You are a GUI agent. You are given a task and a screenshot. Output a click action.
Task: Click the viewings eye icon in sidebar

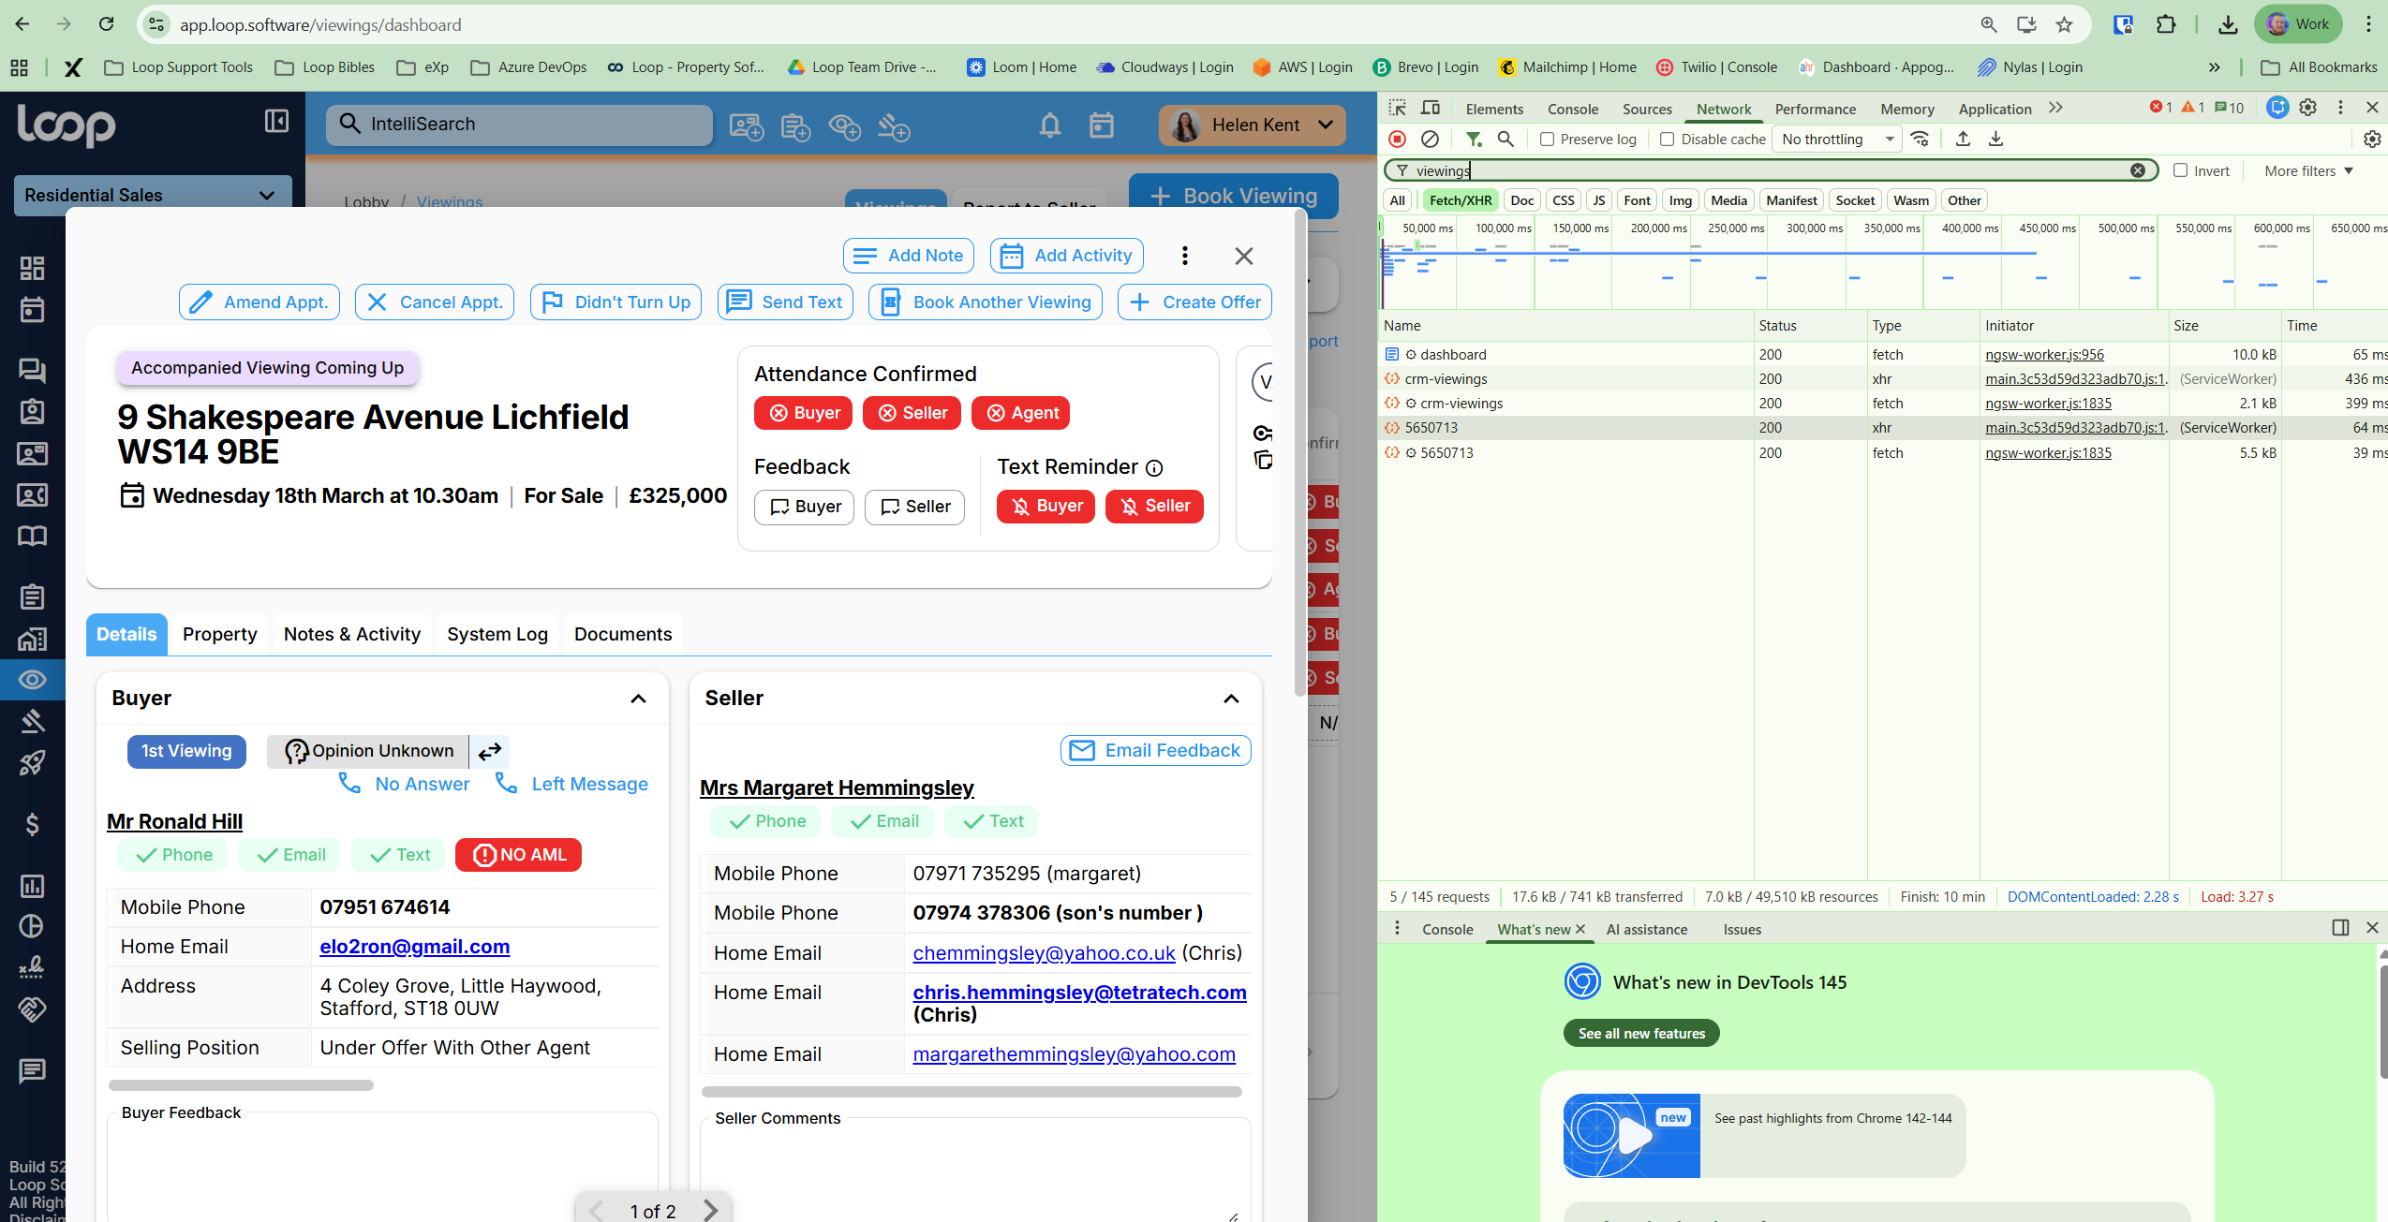coord(32,680)
